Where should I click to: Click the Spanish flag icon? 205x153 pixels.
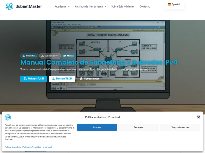tap(169, 5)
